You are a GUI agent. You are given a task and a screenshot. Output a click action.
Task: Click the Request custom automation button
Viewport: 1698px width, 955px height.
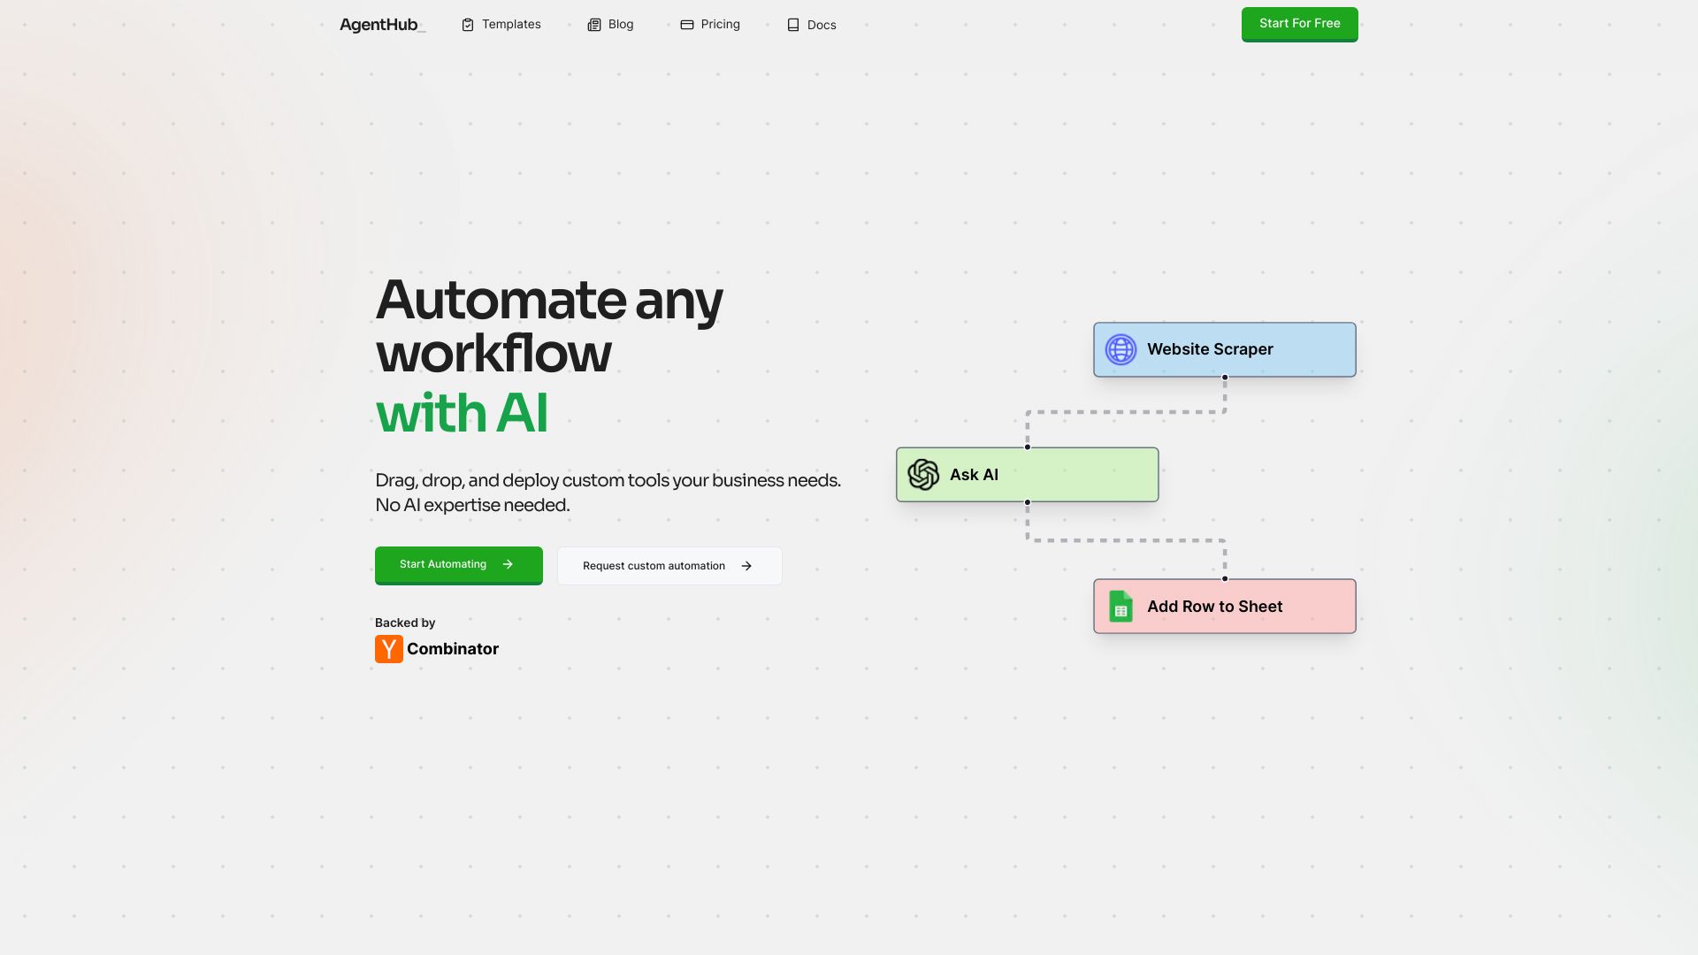pyautogui.click(x=669, y=565)
